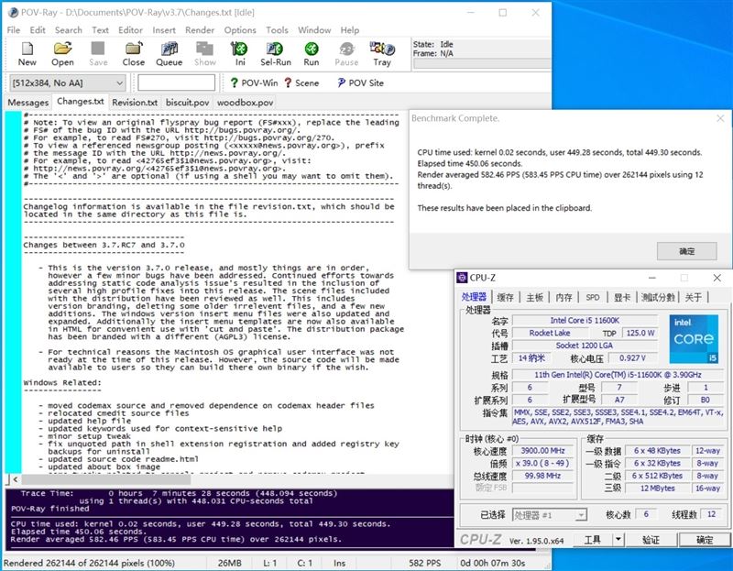This screenshot has height=571, width=733.
Task: Click the 582 PPS status bar entry
Action: pyautogui.click(x=424, y=563)
